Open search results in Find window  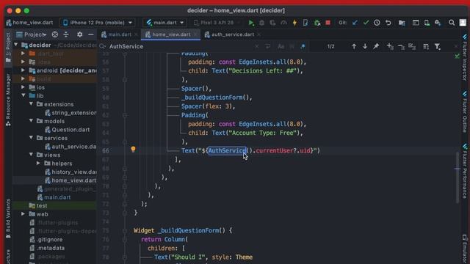[376, 47]
